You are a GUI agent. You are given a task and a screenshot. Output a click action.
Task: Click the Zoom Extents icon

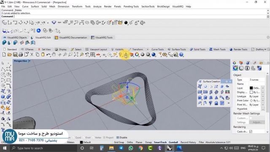[76, 54]
